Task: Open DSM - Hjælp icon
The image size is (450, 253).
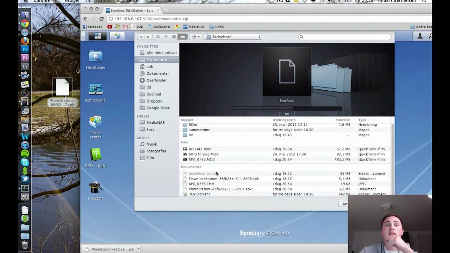Action: click(95, 158)
